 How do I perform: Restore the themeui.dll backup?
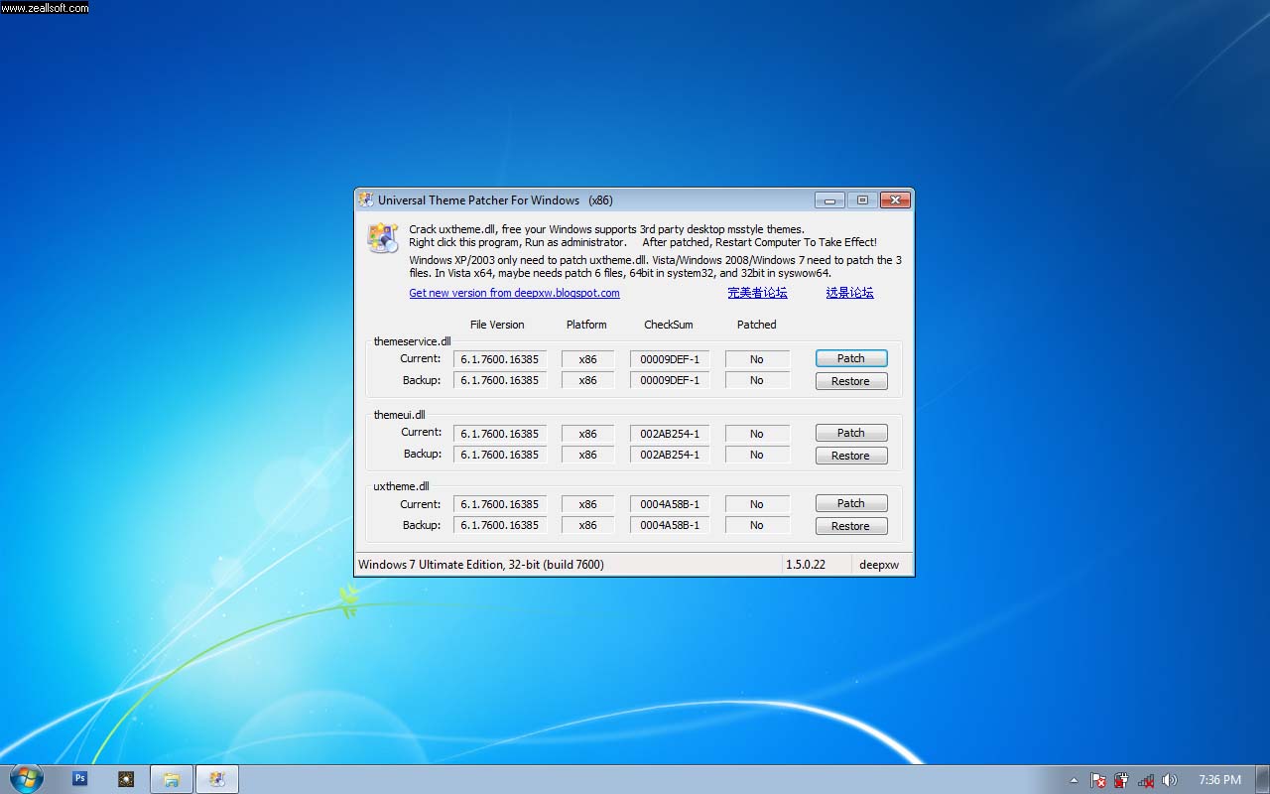(851, 456)
